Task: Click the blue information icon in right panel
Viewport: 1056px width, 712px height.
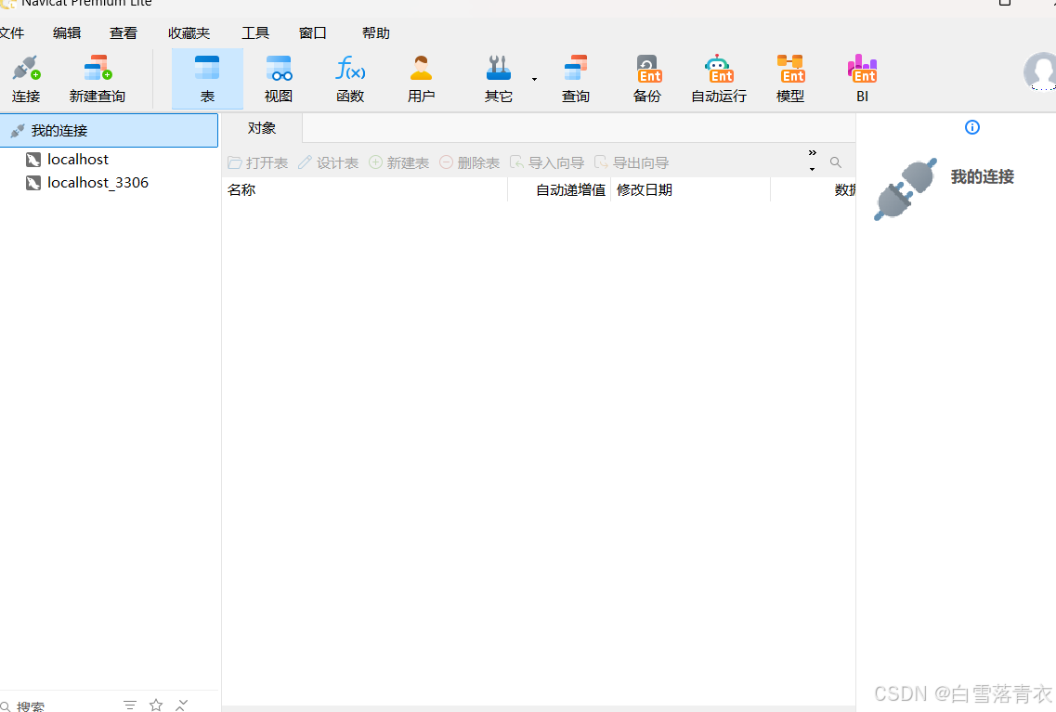Action: (x=972, y=127)
